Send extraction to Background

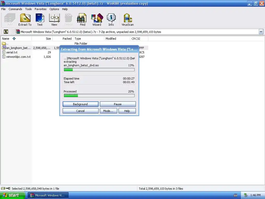(x=80, y=104)
